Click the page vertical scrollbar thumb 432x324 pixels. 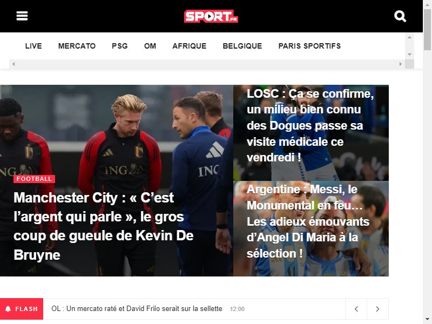[428, 30]
